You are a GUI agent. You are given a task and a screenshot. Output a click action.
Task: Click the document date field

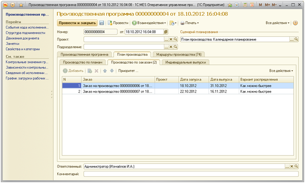tap(144, 32)
